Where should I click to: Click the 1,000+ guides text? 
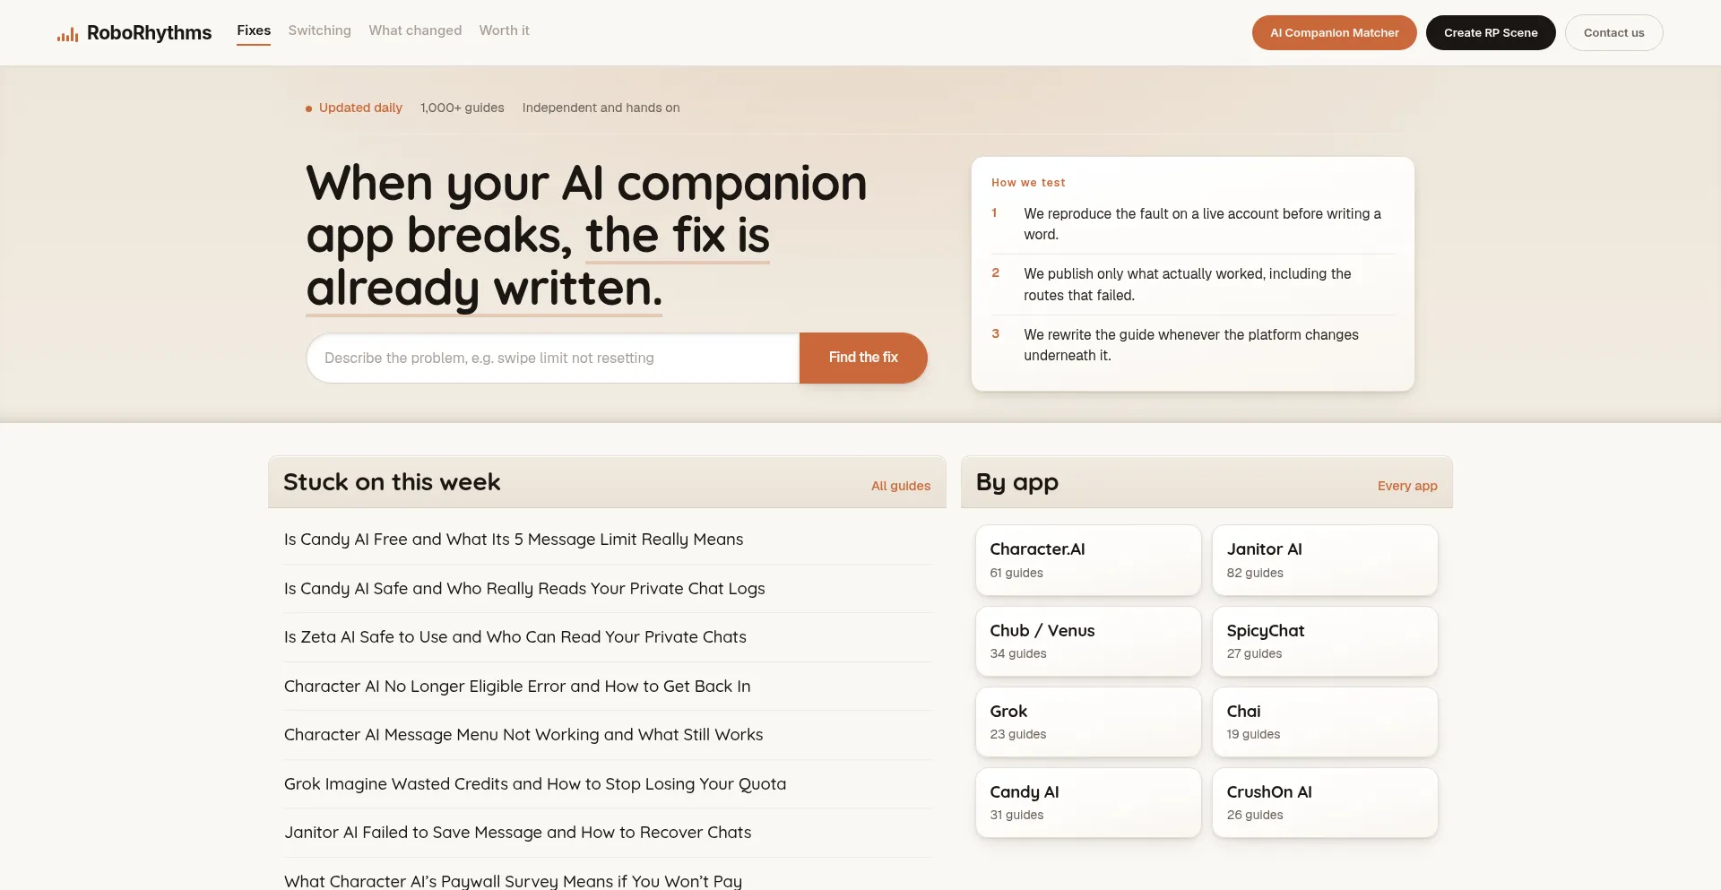[x=463, y=108]
